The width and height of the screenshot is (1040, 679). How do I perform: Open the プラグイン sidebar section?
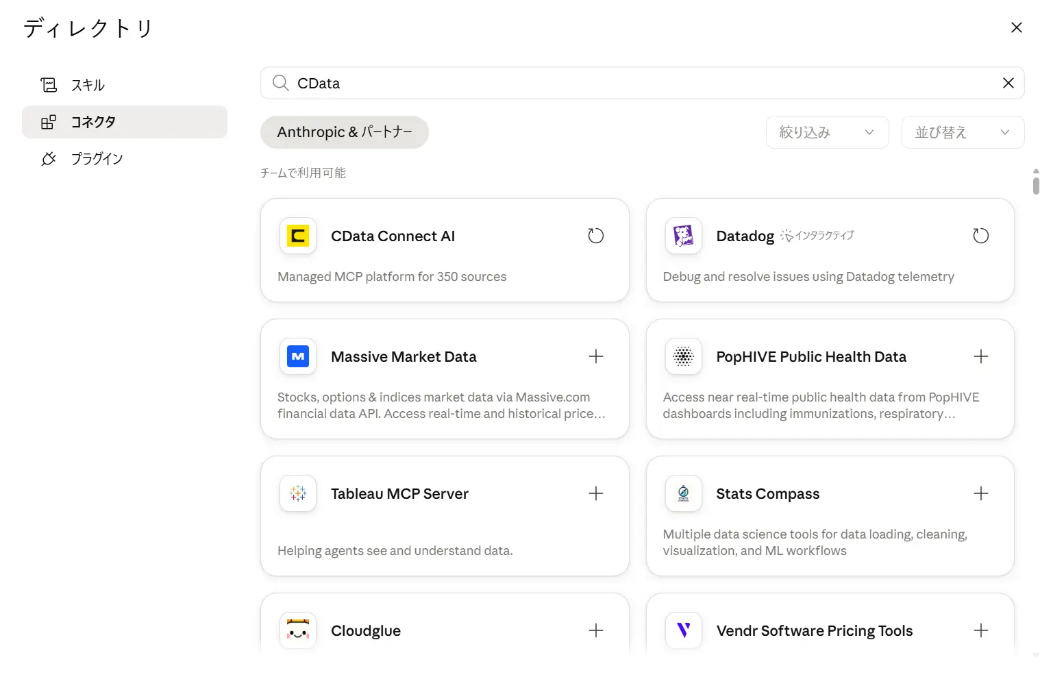[125, 159]
